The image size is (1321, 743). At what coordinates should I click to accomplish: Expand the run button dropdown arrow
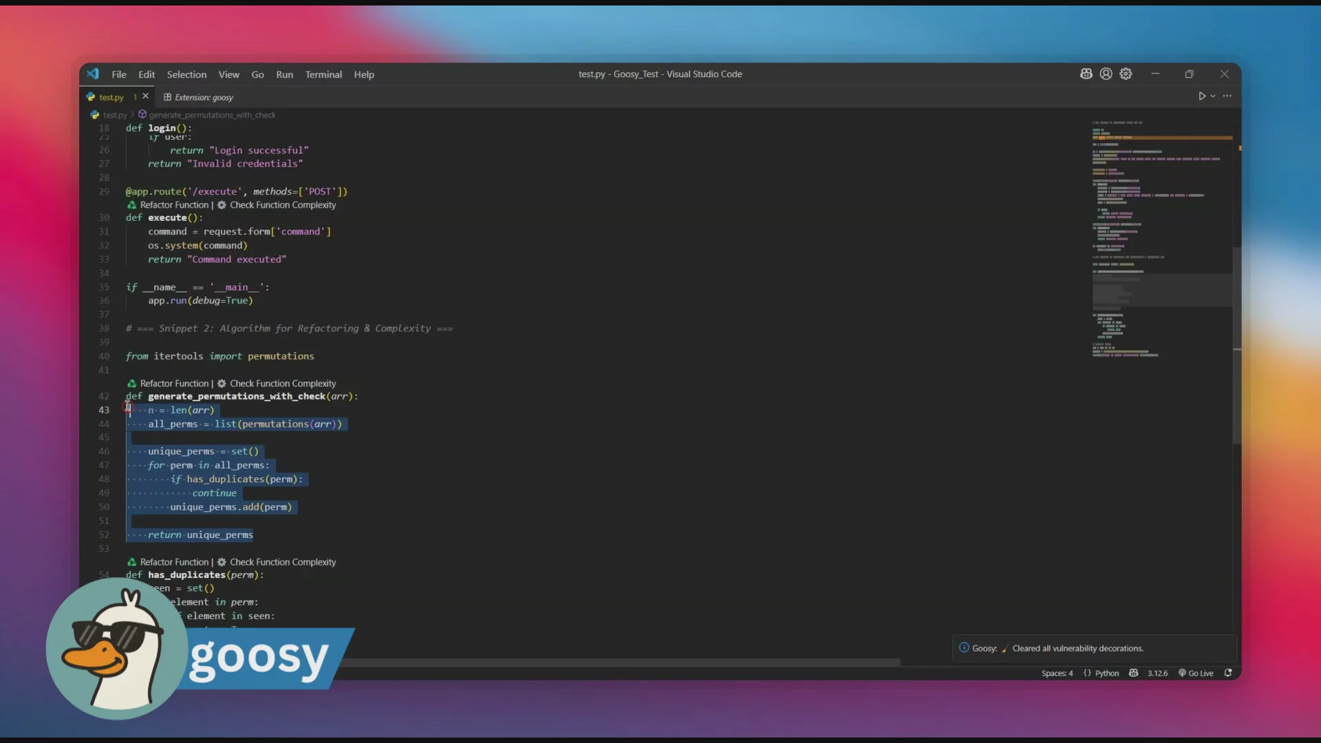(x=1213, y=96)
